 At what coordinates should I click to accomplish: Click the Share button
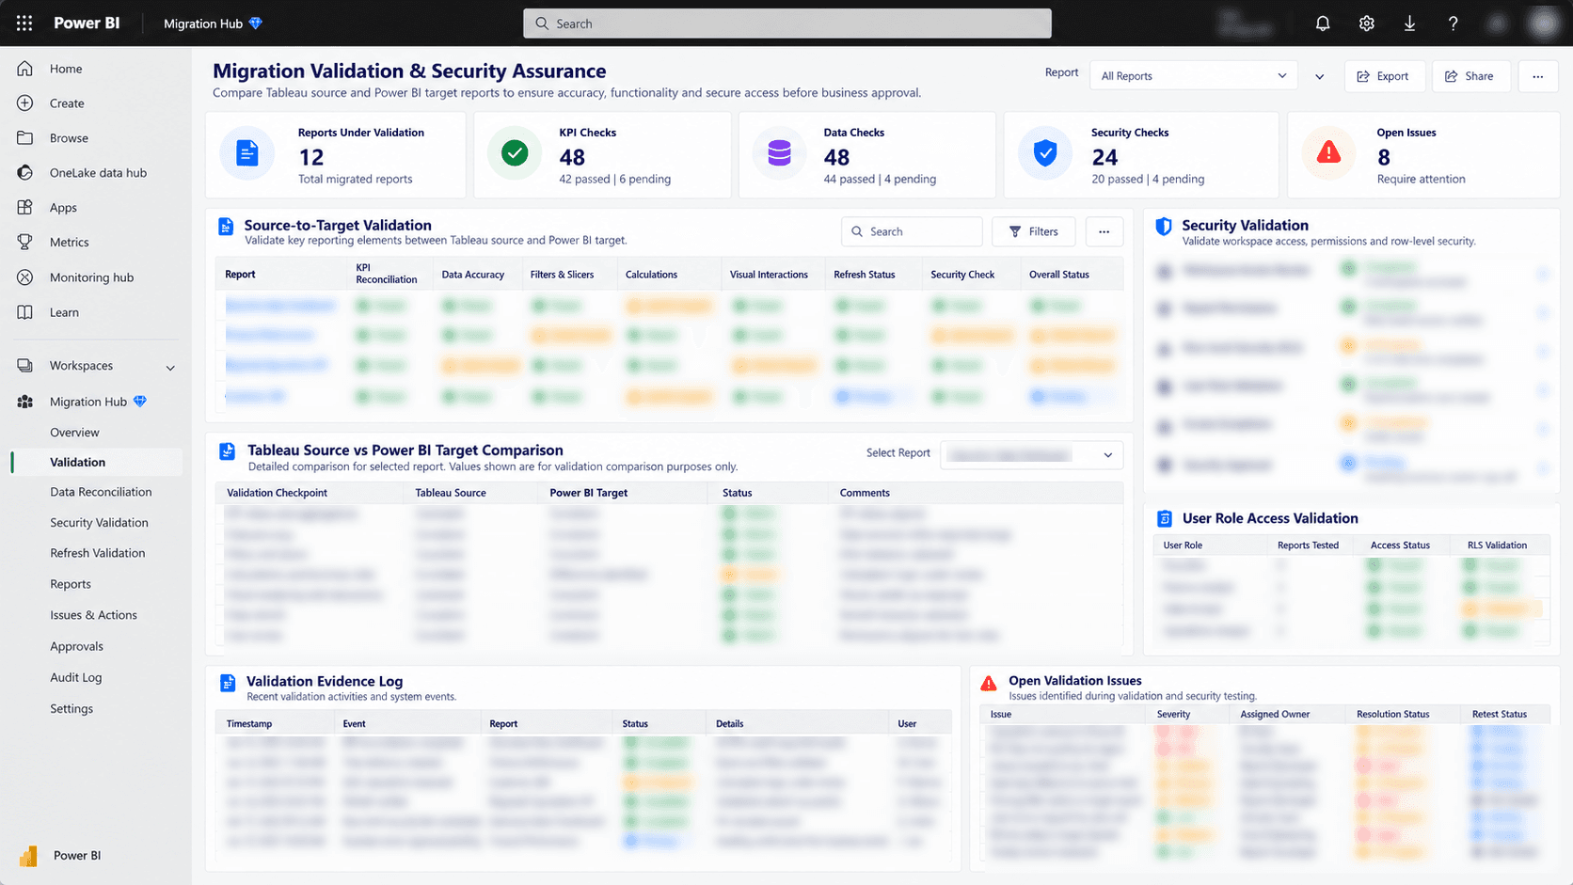[x=1470, y=76]
